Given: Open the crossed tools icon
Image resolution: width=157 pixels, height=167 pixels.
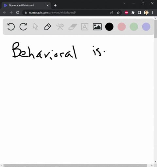Looking at the screenshot, I should coord(60,27).
